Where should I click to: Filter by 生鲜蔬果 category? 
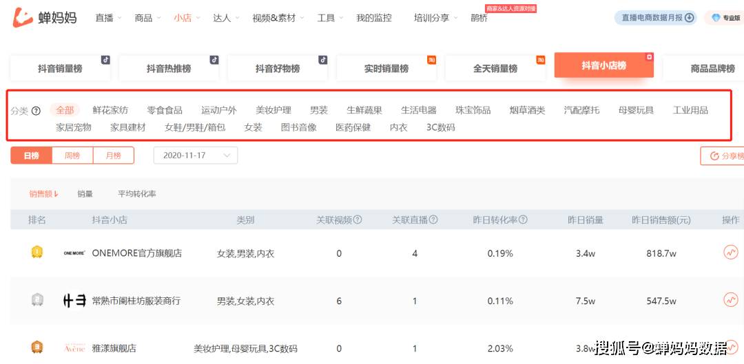point(364,110)
